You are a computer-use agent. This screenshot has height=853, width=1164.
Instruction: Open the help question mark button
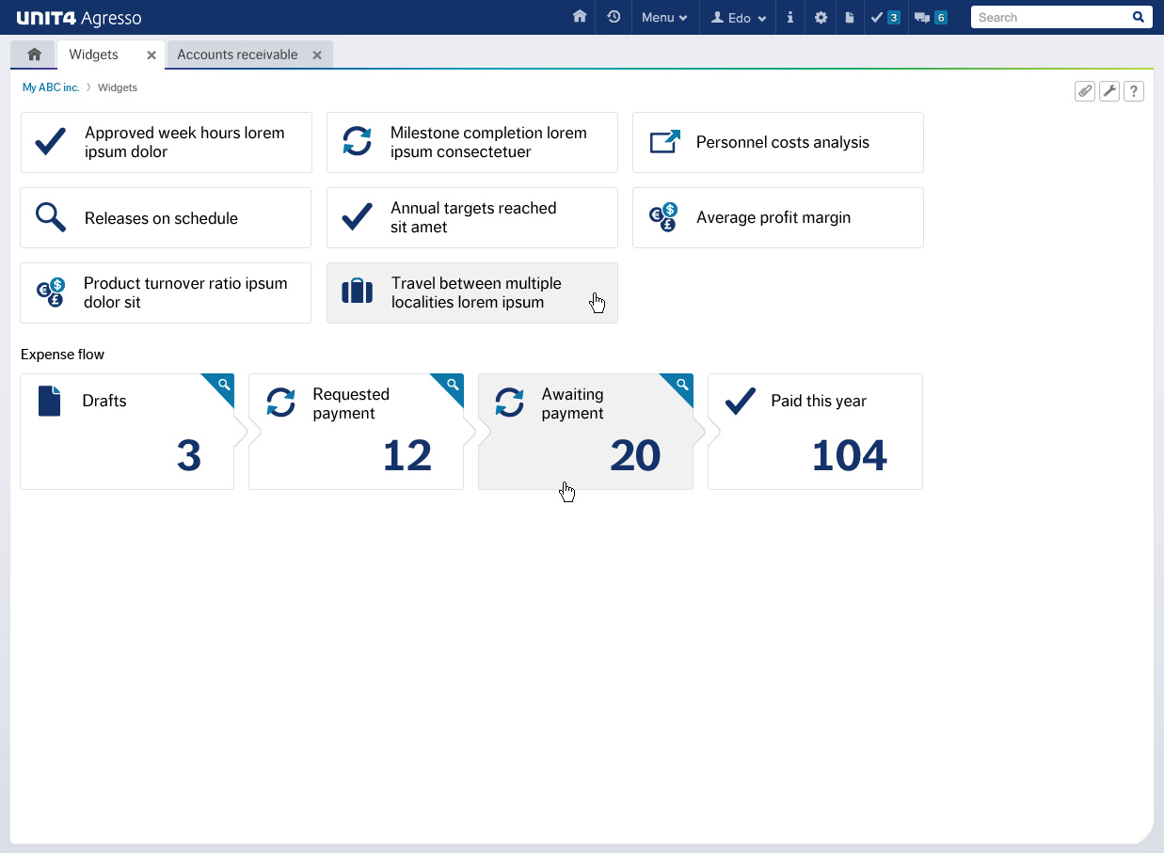[x=1134, y=90]
